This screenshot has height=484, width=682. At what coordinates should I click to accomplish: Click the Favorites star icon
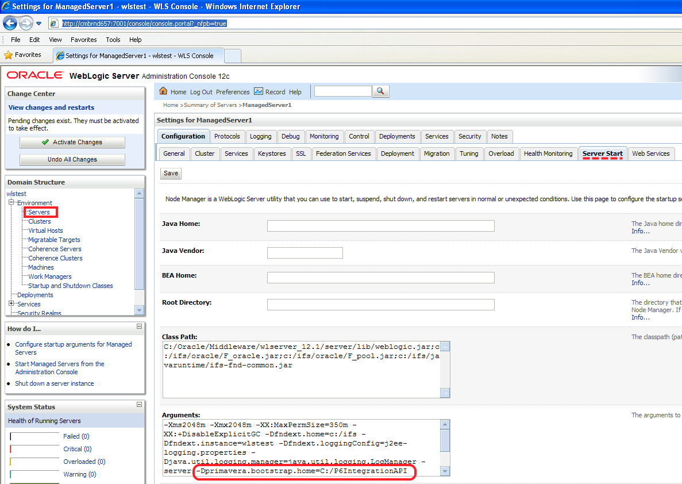click(8, 55)
